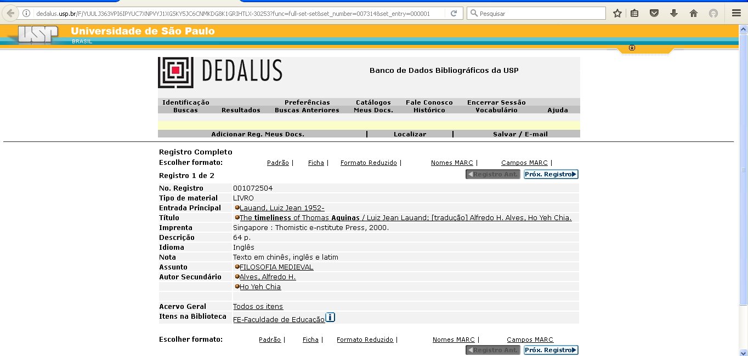Open Todos os itens link
This screenshot has width=748, height=356.
pos(258,307)
